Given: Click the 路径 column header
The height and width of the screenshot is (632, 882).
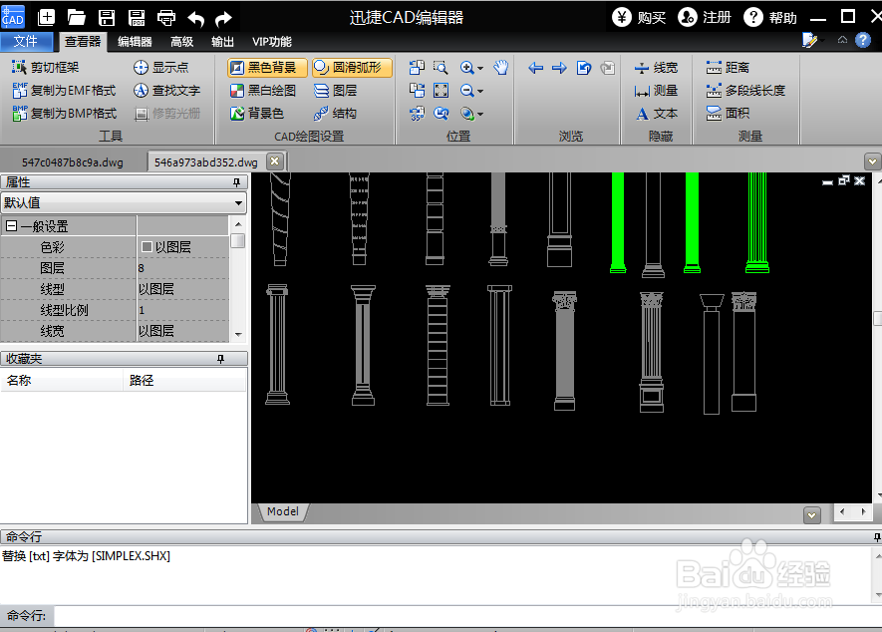Looking at the screenshot, I should pyautogui.click(x=185, y=381).
